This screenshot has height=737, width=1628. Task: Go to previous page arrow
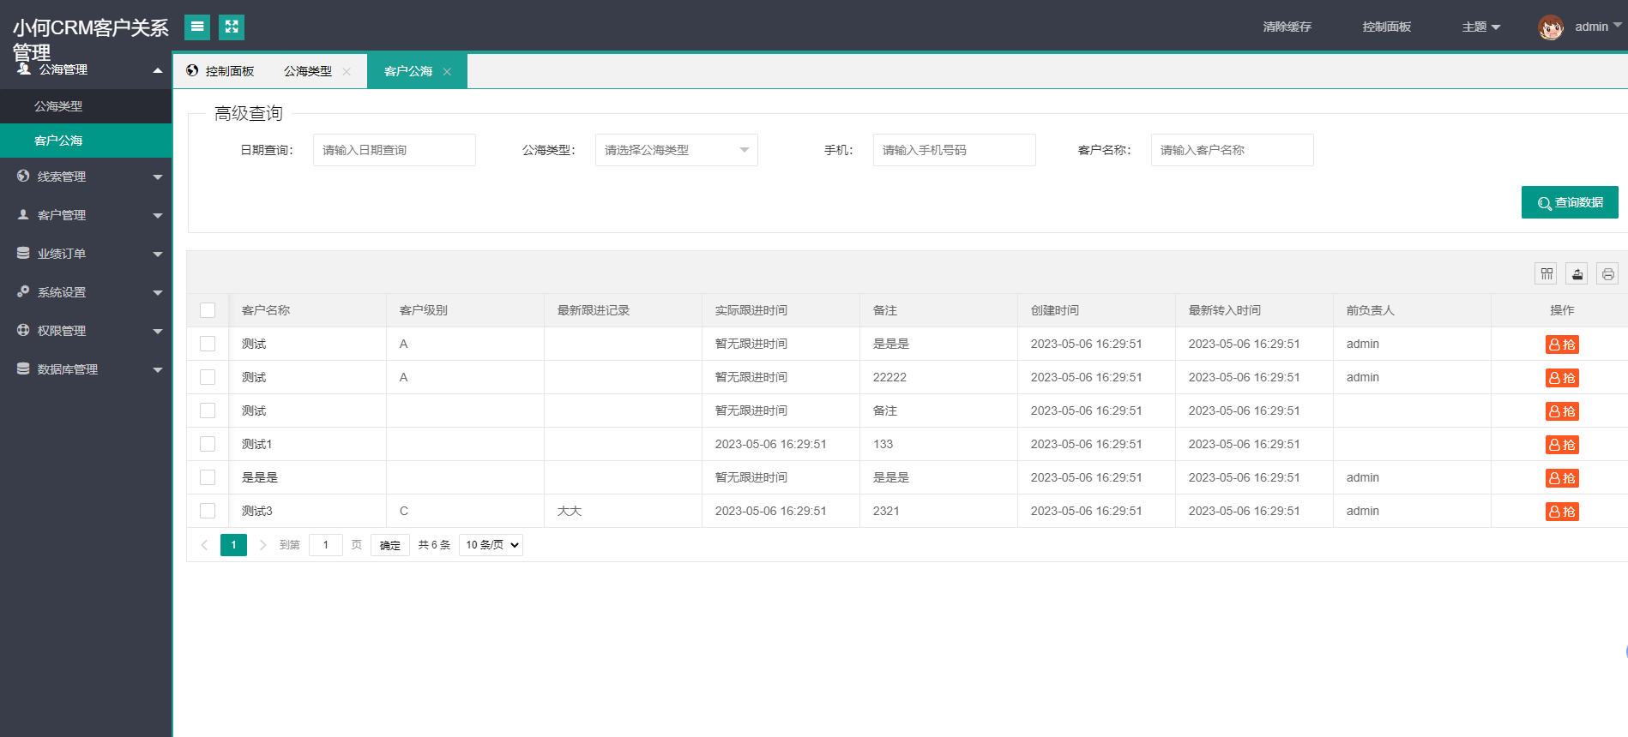click(204, 545)
